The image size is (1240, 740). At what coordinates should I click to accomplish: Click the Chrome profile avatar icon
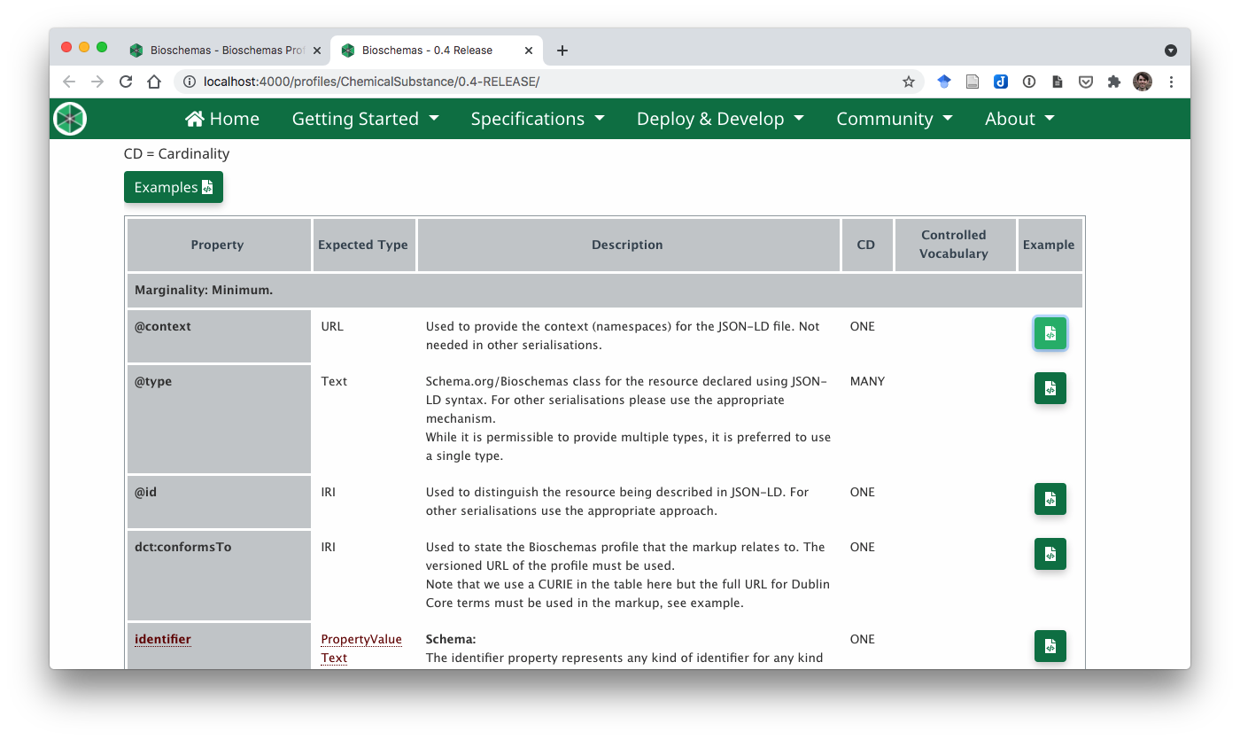point(1143,82)
